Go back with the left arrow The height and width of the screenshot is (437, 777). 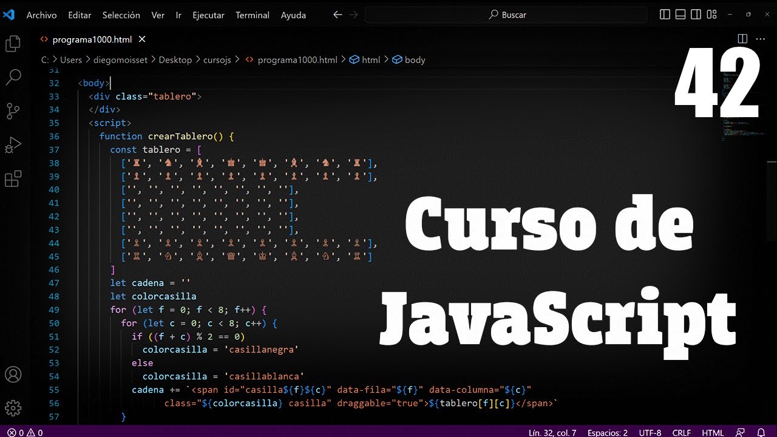click(338, 15)
